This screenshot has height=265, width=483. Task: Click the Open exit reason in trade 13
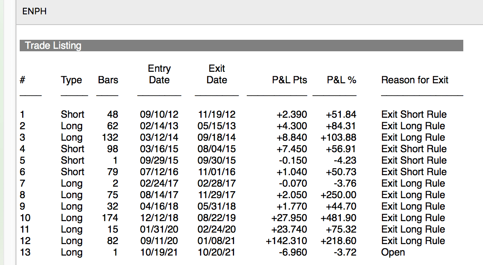tap(393, 252)
